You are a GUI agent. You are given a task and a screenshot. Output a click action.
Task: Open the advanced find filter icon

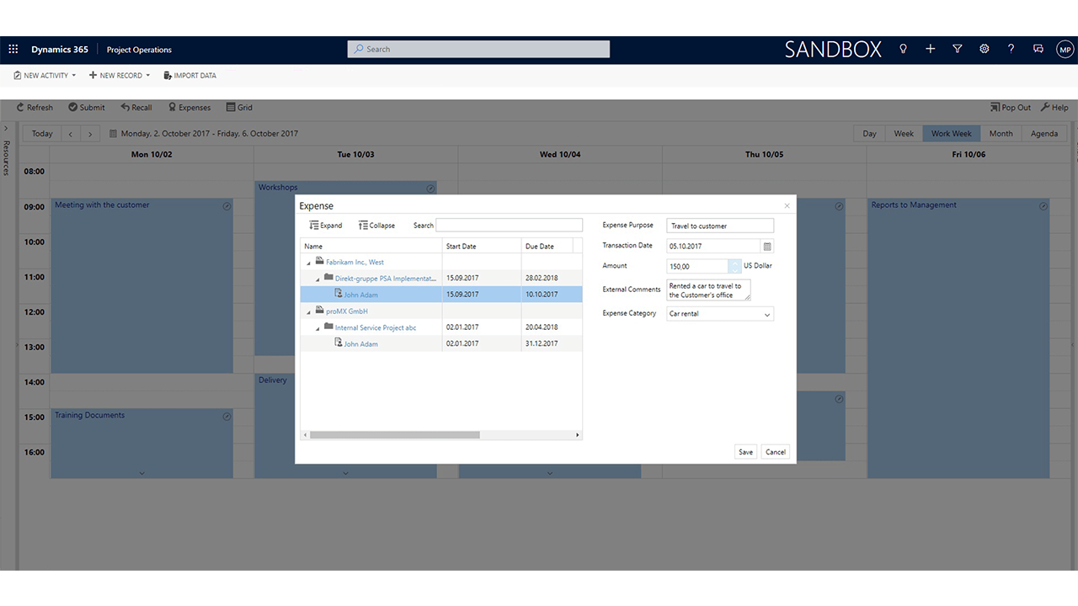957,49
